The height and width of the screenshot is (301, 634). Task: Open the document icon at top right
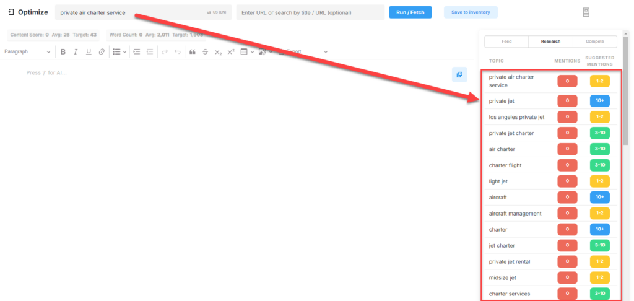point(586,12)
